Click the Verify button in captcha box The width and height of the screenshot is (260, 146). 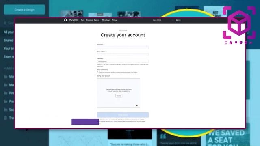[x=119, y=96]
